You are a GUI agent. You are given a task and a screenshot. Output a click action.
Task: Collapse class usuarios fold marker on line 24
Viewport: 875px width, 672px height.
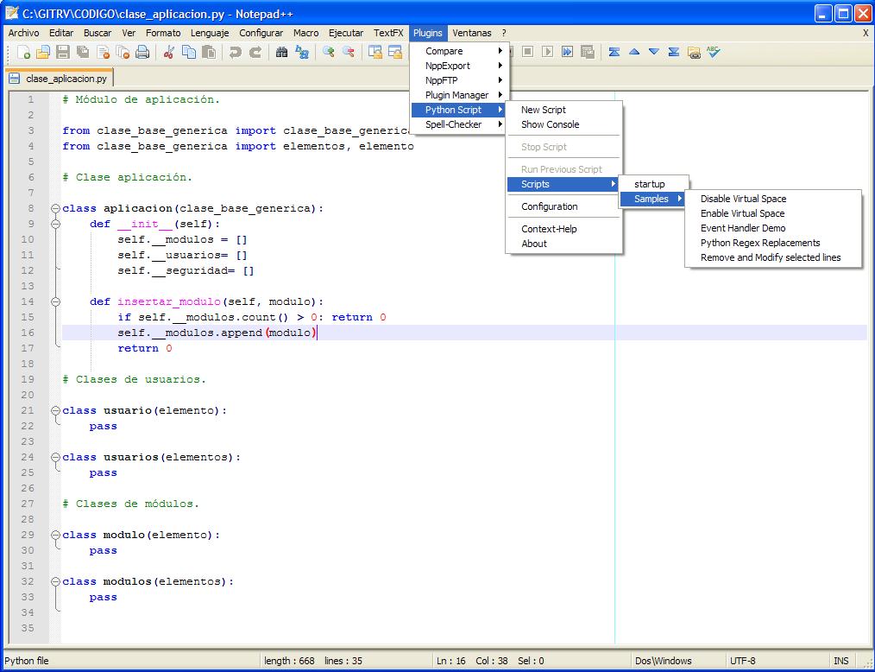[55, 457]
